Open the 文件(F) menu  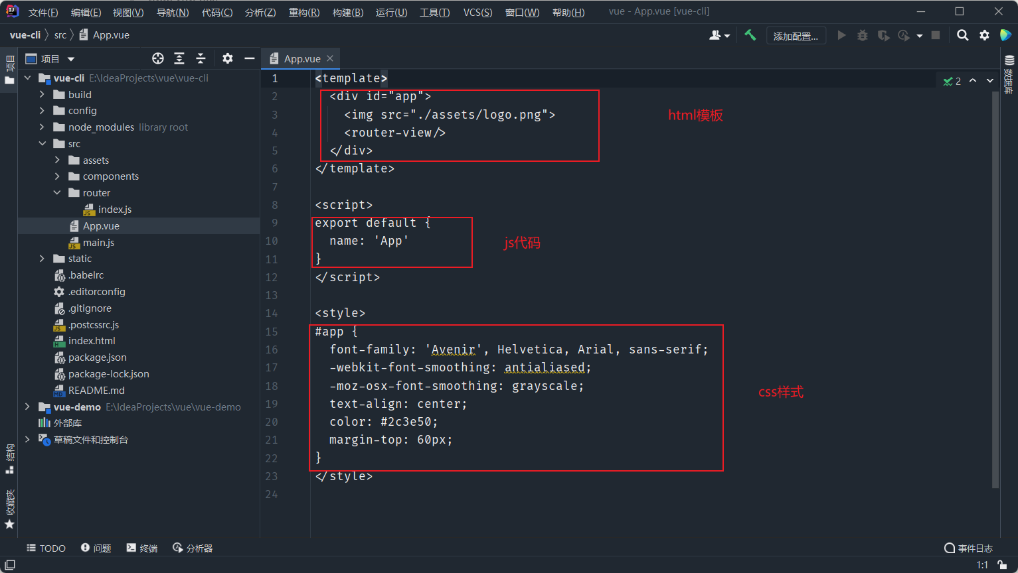[43, 13]
